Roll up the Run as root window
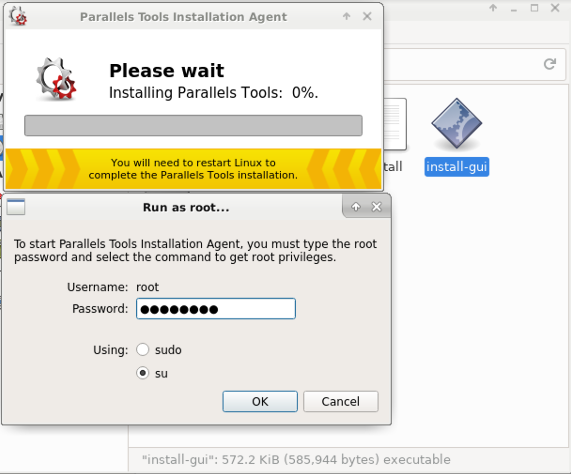The image size is (571, 474). pyautogui.click(x=356, y=207)
